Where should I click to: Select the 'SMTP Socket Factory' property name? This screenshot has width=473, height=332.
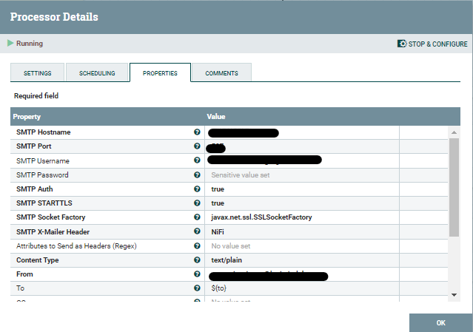point(50,217)
